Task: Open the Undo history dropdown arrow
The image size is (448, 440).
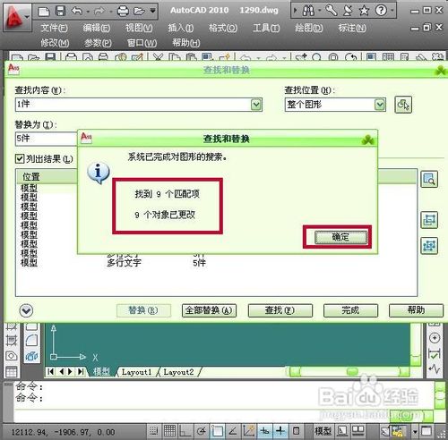Action: [88, 12]
